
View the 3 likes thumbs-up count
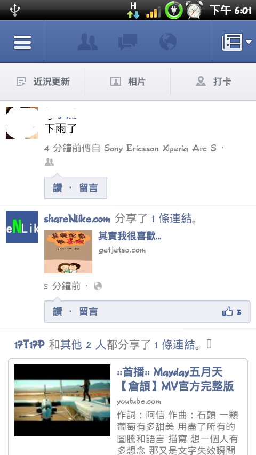(x=232, y=312)
